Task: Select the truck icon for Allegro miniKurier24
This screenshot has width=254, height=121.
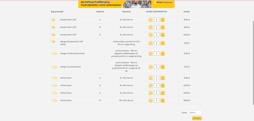Action: 54,54
